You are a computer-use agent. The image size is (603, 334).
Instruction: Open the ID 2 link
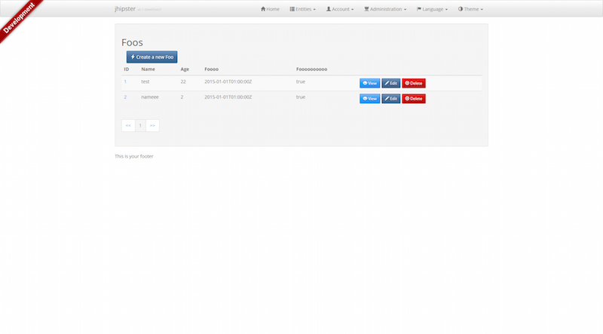coord(125,97)
